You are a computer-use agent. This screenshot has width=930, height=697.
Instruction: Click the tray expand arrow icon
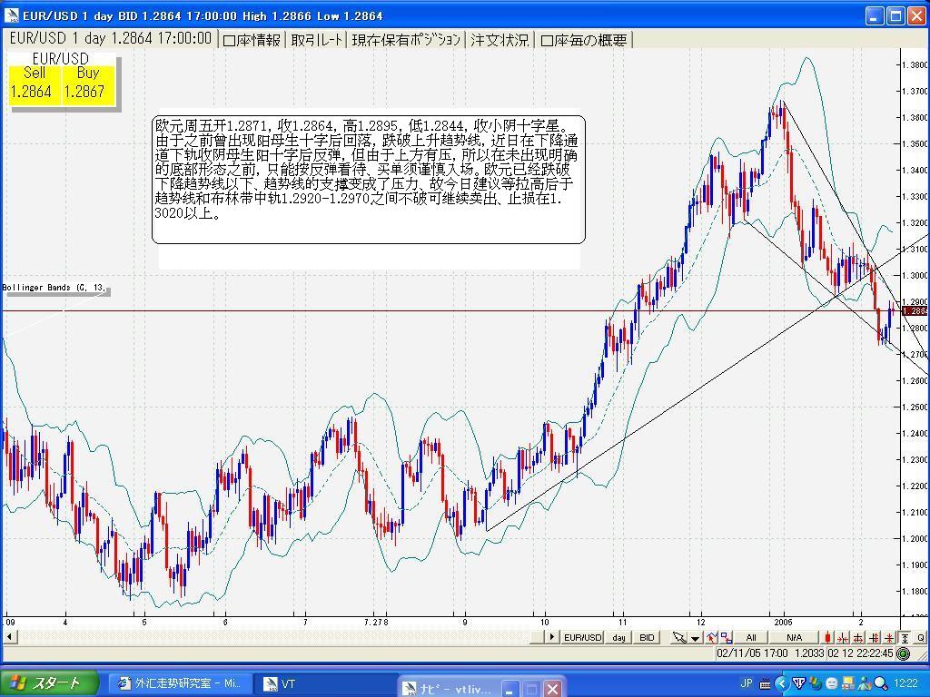(782, 684)
